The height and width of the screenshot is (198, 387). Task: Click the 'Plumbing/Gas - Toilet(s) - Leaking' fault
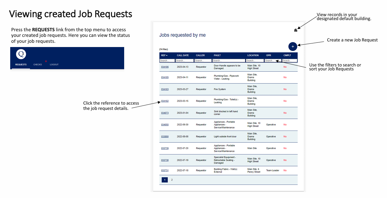(226, 101)
